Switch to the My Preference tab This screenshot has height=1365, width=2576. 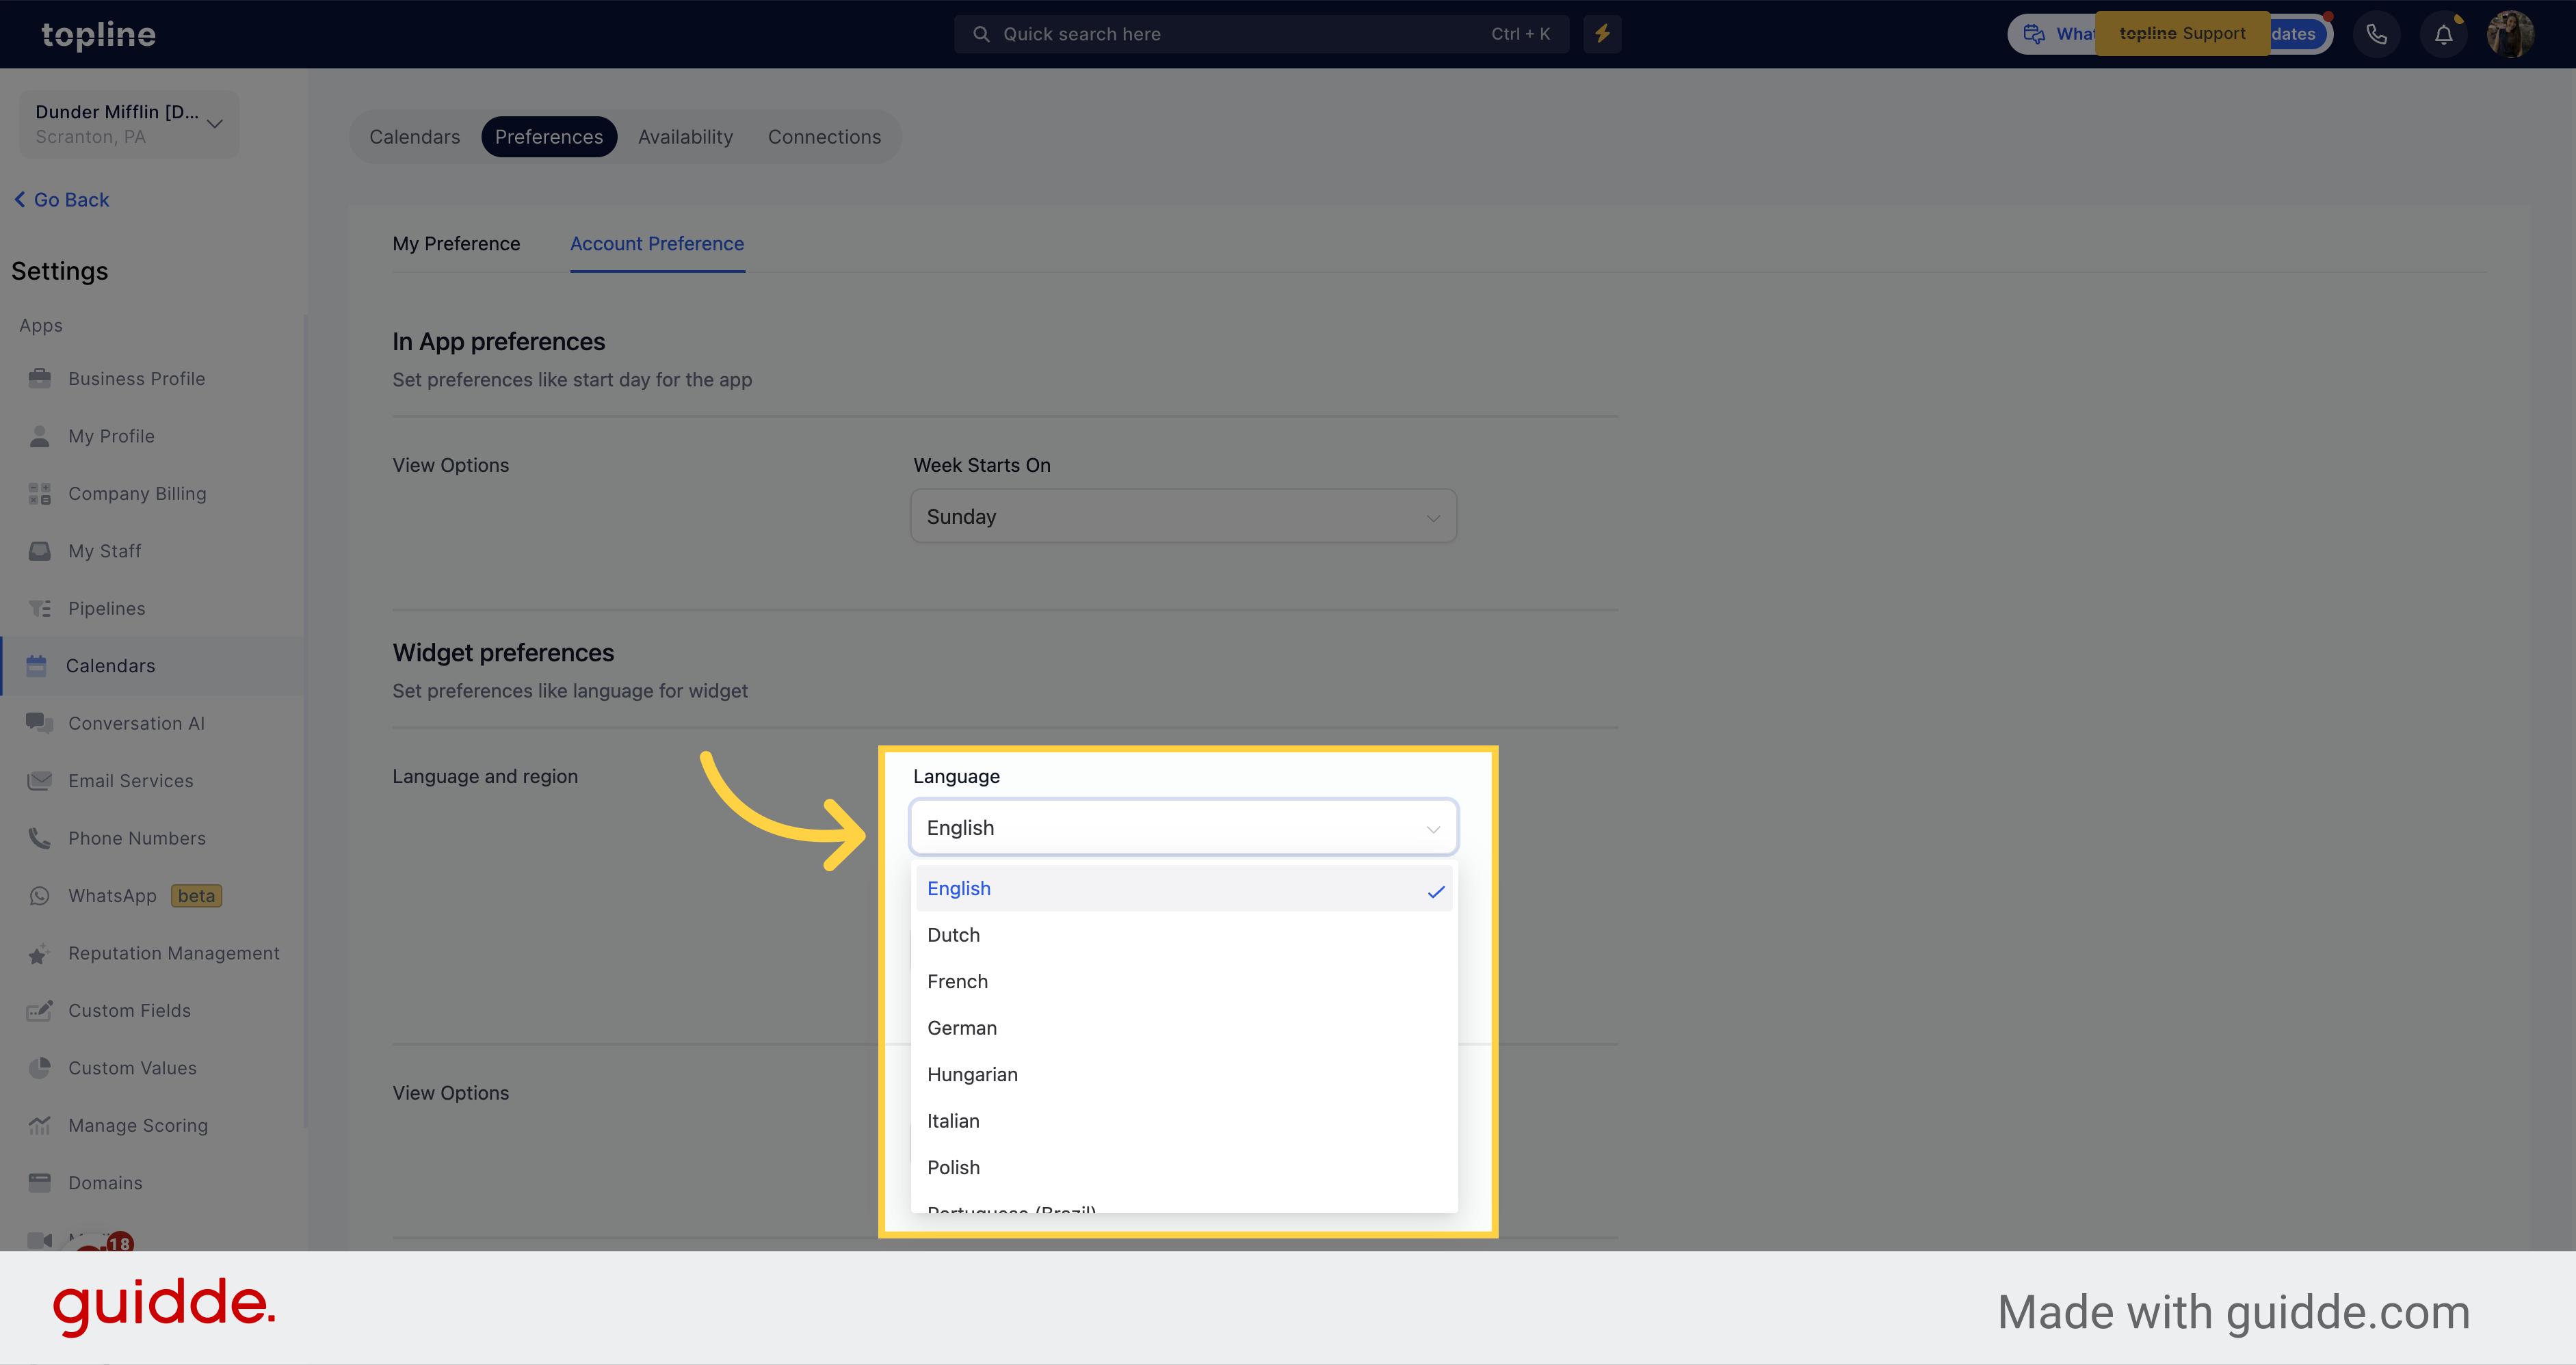pyautogui.click(x=457, y=243)
